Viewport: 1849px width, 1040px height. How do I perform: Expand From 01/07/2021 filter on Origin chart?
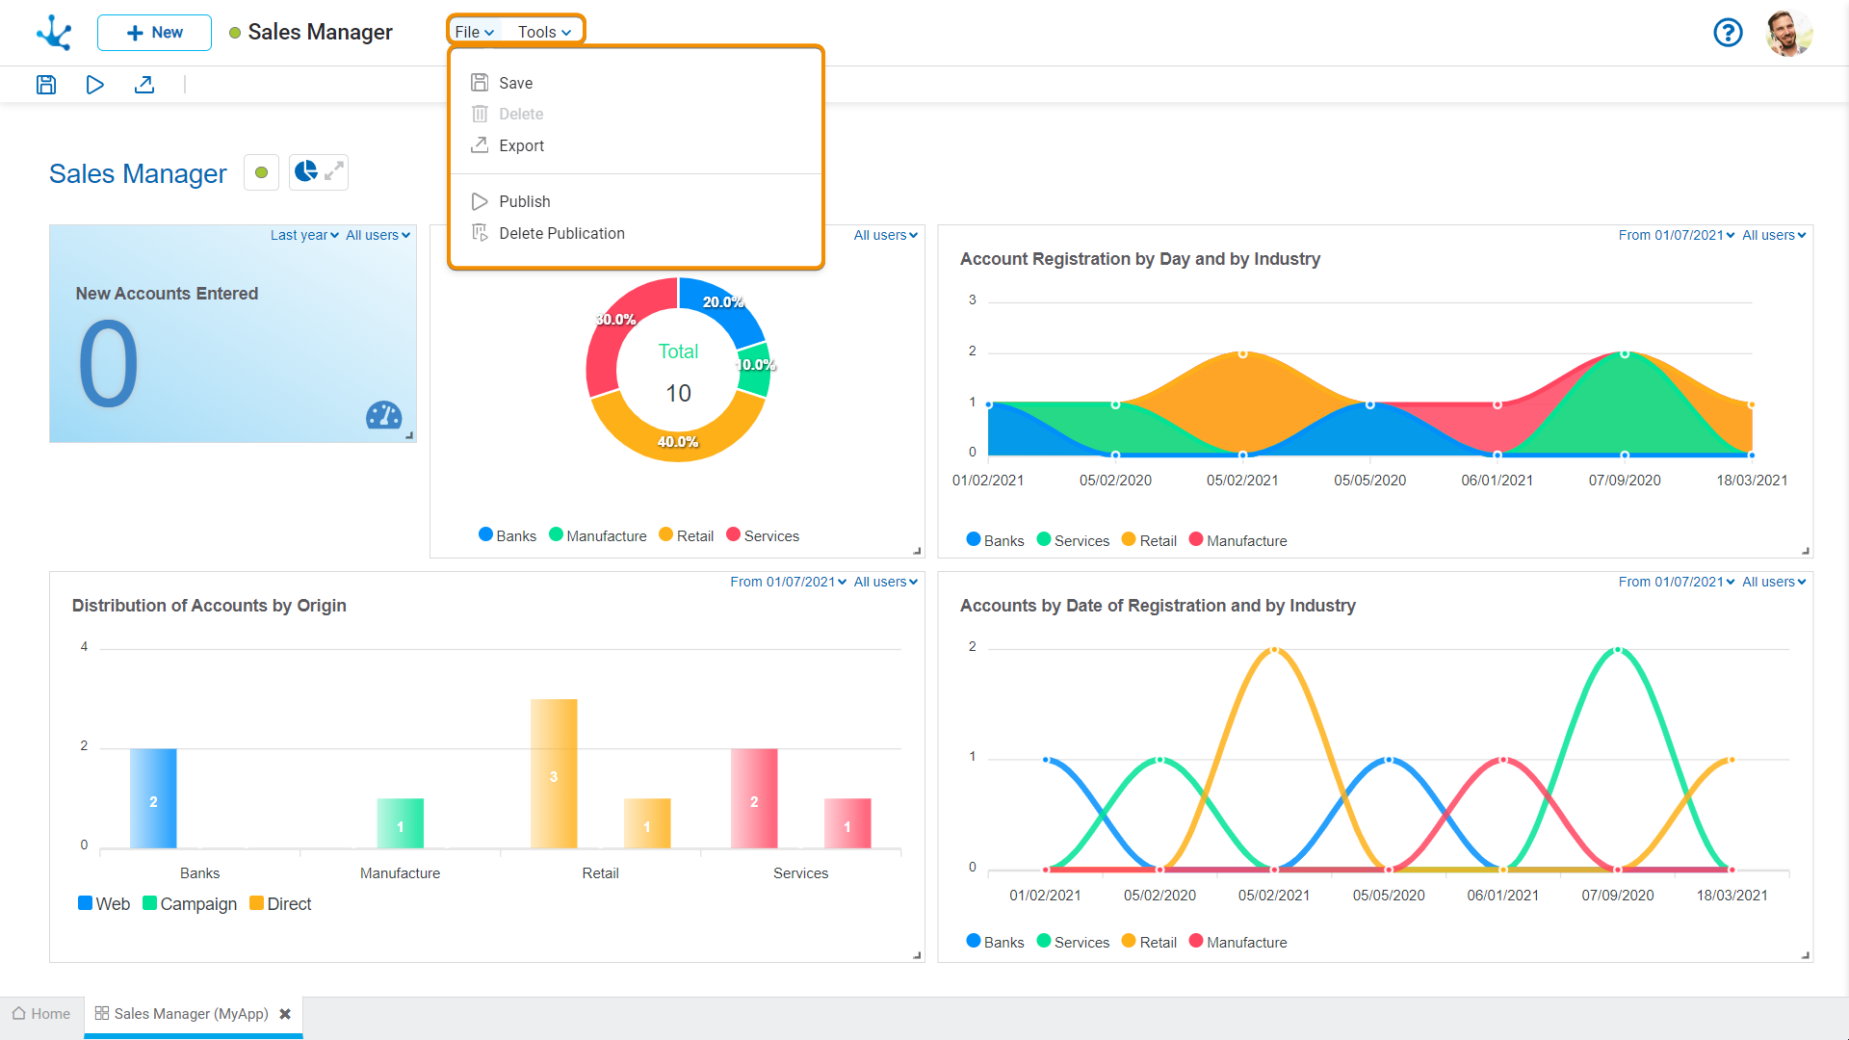coord(788,582)
